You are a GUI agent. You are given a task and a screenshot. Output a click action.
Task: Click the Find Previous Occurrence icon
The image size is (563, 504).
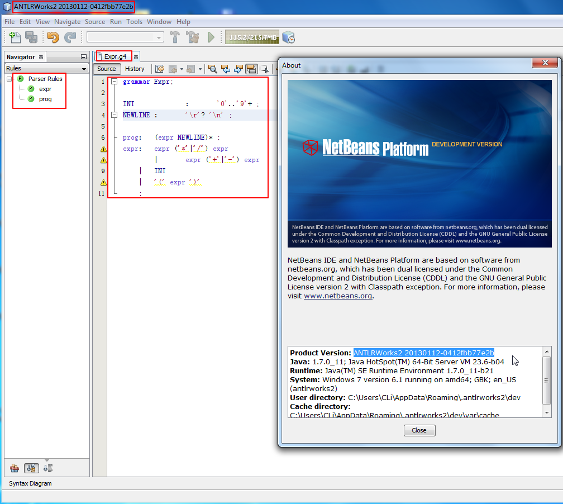point(226,69)
